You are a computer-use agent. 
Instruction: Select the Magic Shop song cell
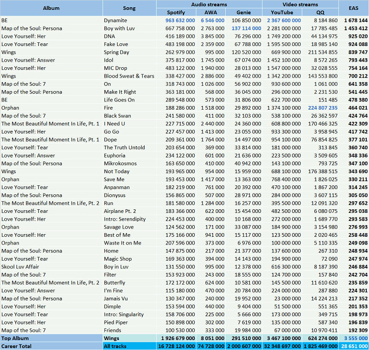(x=129, y=259)
